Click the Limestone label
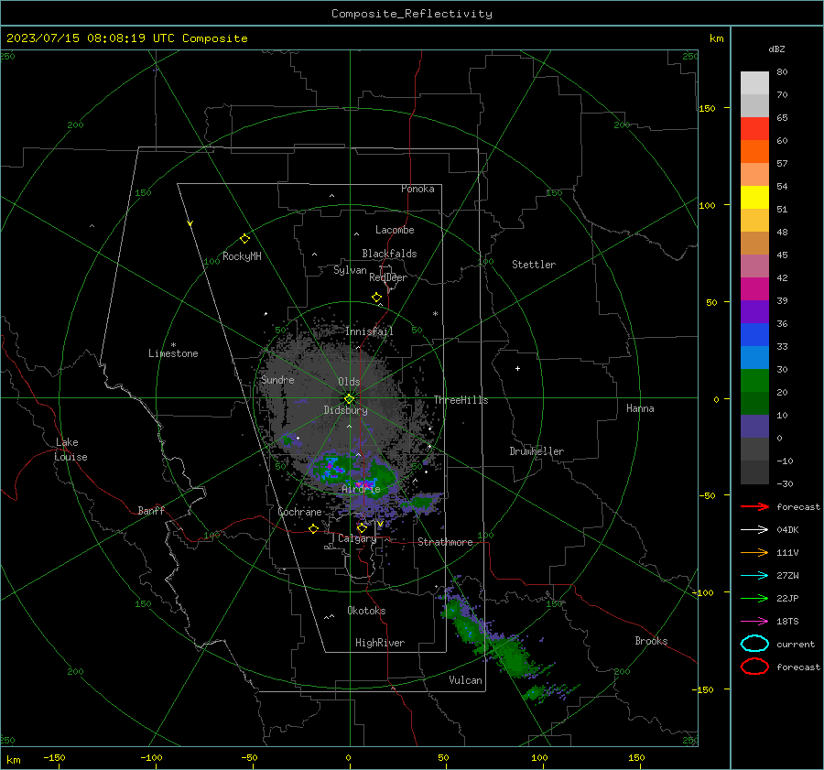The width and height of the screenshot is (824, 770). pos(173,353)
